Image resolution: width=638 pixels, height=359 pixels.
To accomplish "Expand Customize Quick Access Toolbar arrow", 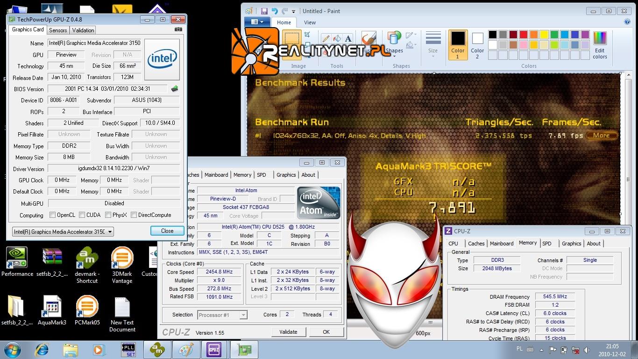I will click(293, 11).
